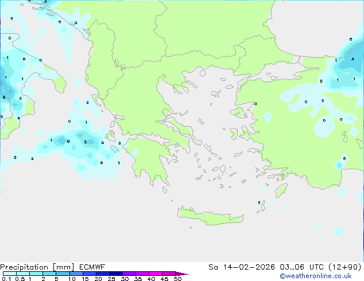Click the '35' legend scale label

pyautogui.click(x=138, y=279)
